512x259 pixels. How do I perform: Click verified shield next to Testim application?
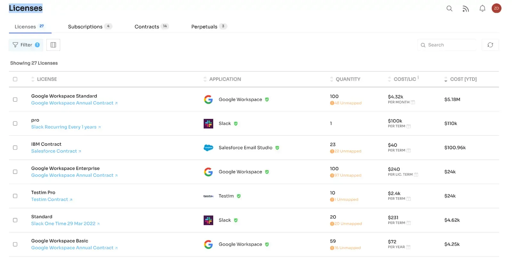tap(239, 196)
